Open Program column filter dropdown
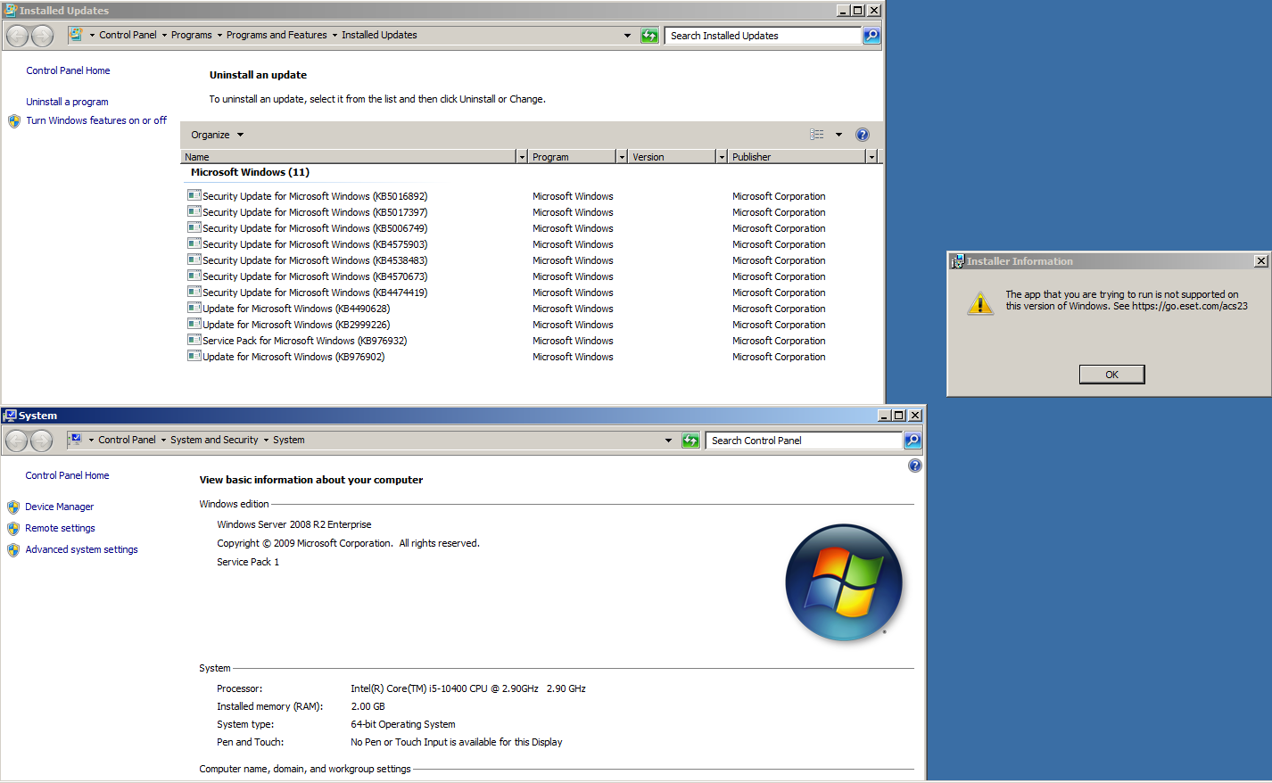The height and width of the screenshot is (783, 1272). click(622, 157)
